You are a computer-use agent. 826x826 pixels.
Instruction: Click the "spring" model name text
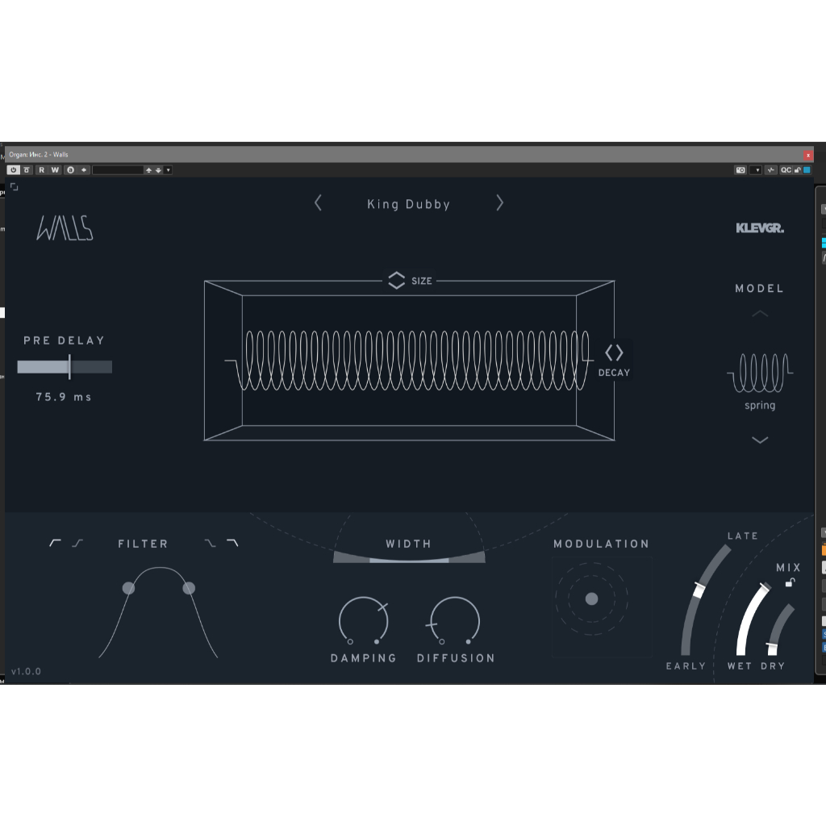pyautogui.click(x=760, y=405)
